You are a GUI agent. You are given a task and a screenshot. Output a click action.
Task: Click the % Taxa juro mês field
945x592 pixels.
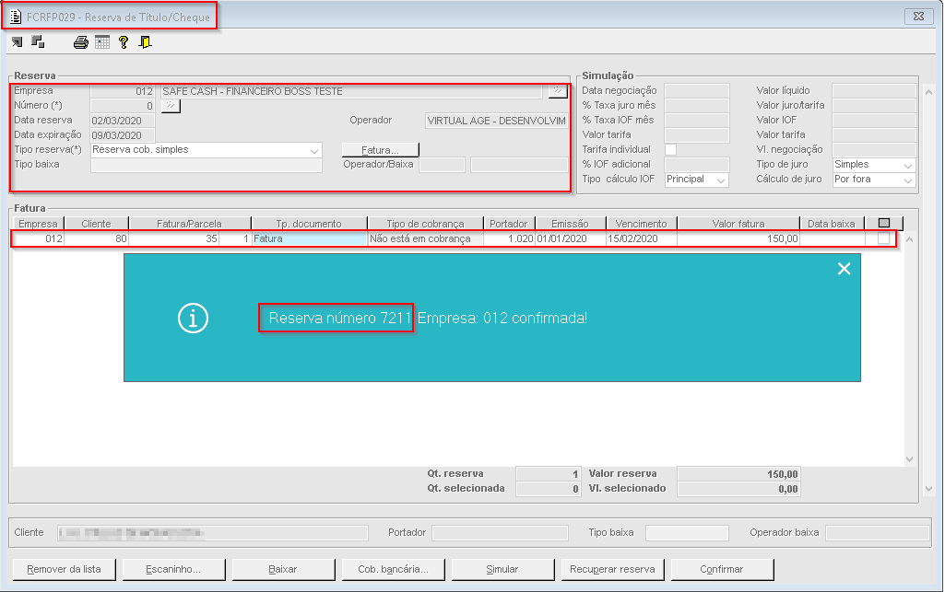(x=697, y=105)
